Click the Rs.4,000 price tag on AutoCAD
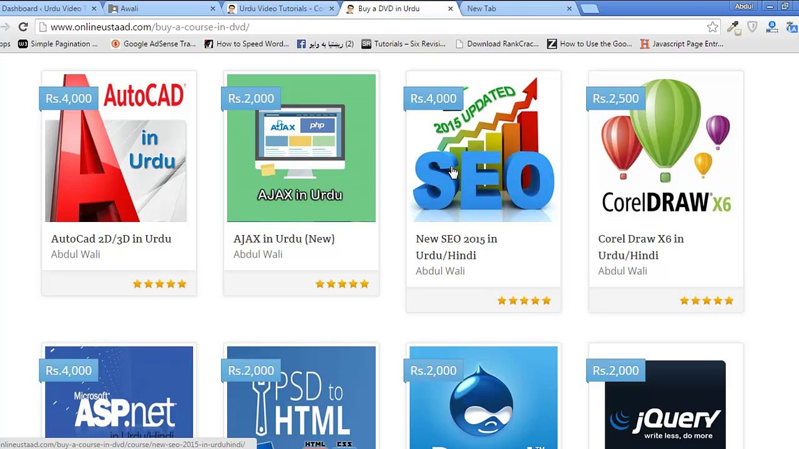 coord(69,99)
